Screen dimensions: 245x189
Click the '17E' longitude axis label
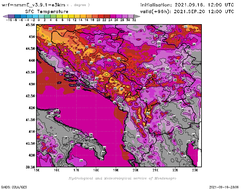76,170
